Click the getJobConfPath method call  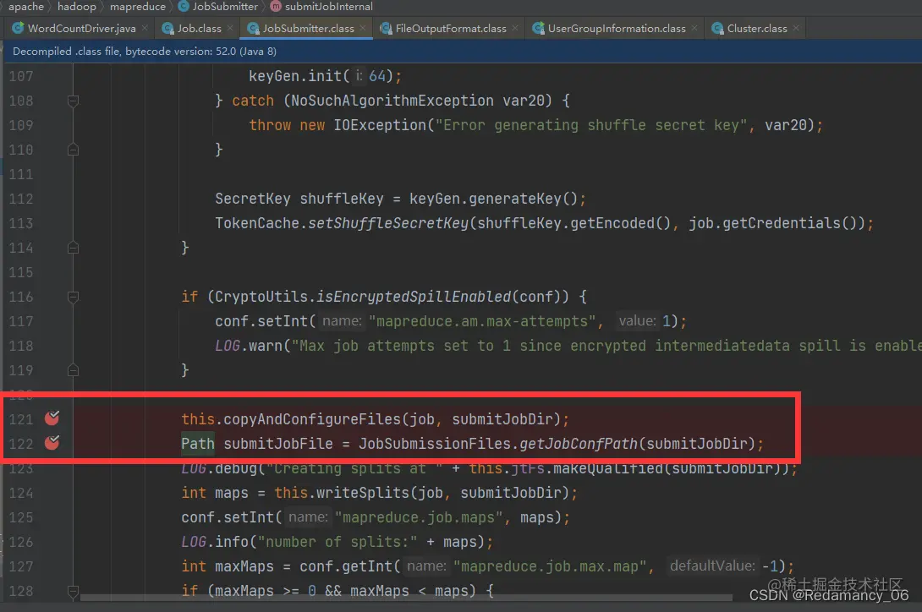click(579, 444)
